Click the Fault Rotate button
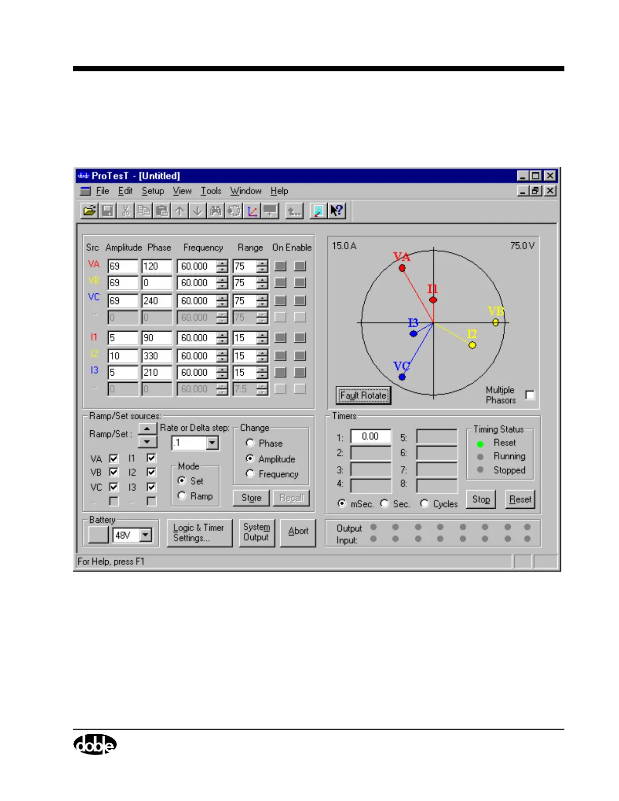619x801 pixels. (x=363, y=395)
